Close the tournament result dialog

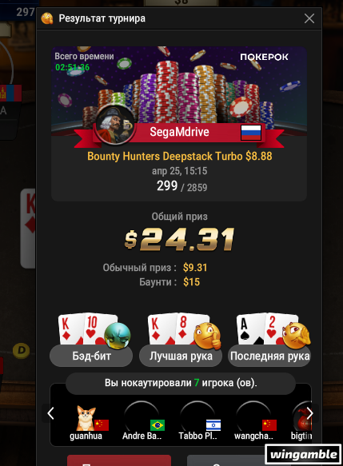pos(309,18)
